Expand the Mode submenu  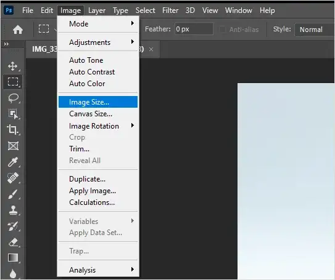(98, 24)
